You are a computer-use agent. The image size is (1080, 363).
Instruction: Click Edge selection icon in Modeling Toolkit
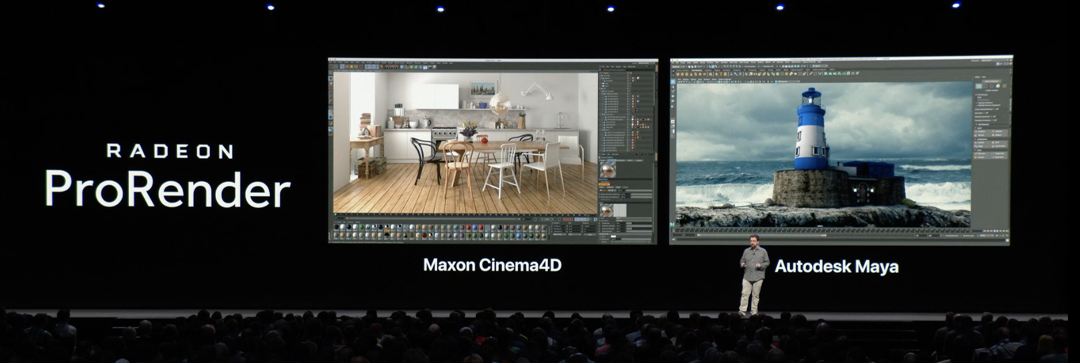coord(992,86)
